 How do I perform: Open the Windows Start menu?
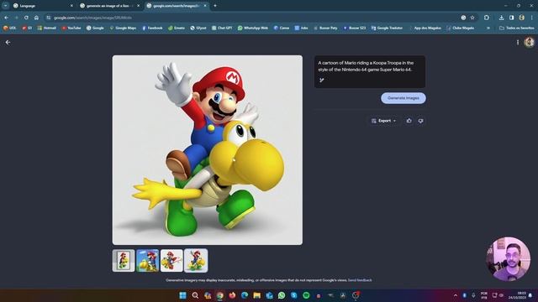pyautogui.click(x=182, y=295)
